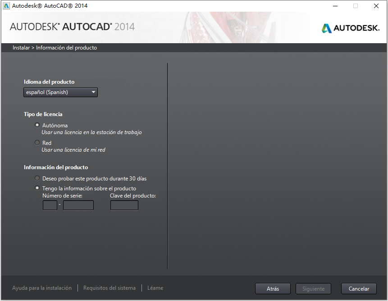This screenshot has width=388, height=301.
Task: Open the 'Requisitos del sistema' link
Action: pyautogui.click(x=110, y=288)
